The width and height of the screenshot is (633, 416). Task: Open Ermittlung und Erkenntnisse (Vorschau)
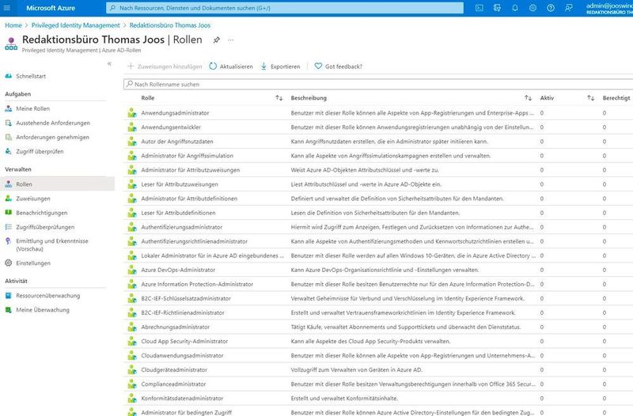(51, 245)
